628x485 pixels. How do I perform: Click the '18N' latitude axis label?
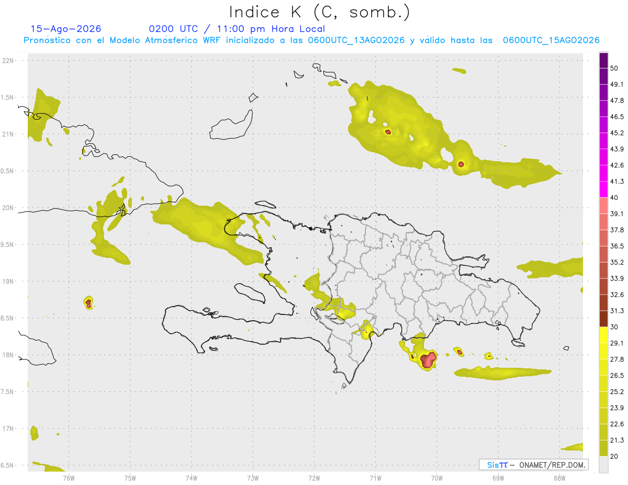click(9, 355)
